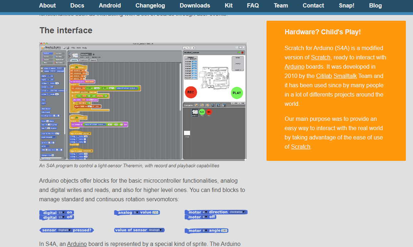Viewport: 413px width, 247px height.
Task: Follow the Scratch link after 'version of'
Action: pyautogui.click(x=320, y=58)
